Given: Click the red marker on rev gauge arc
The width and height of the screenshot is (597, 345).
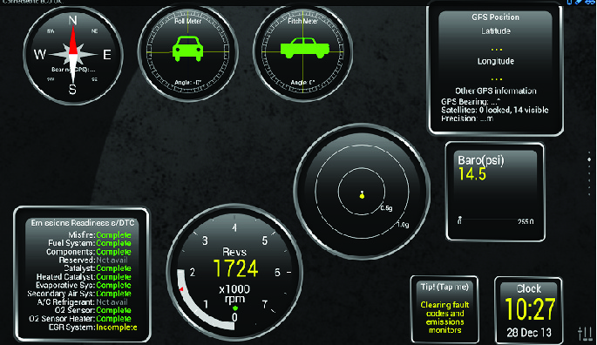Looking at the screenshot, I should (x=181, y=289).
